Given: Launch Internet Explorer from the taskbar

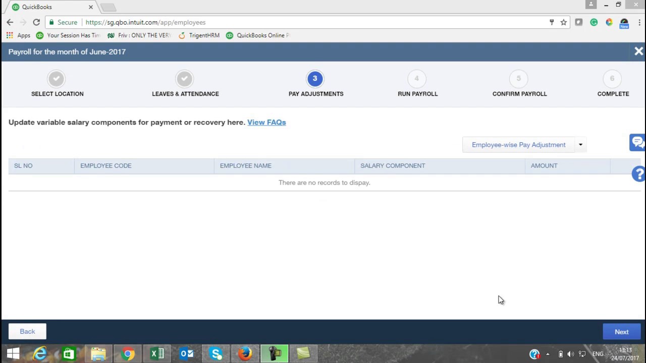Looking at the screenshot, I should pyautogui.click(x=40, y=354).
